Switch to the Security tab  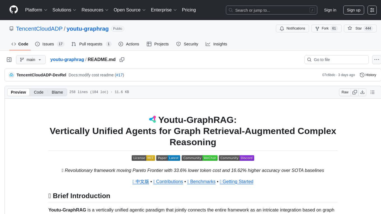(x=187, y=44)
